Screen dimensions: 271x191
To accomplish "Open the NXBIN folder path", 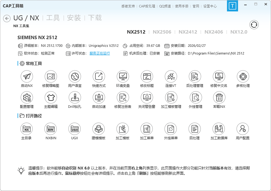I will (51, 129).
